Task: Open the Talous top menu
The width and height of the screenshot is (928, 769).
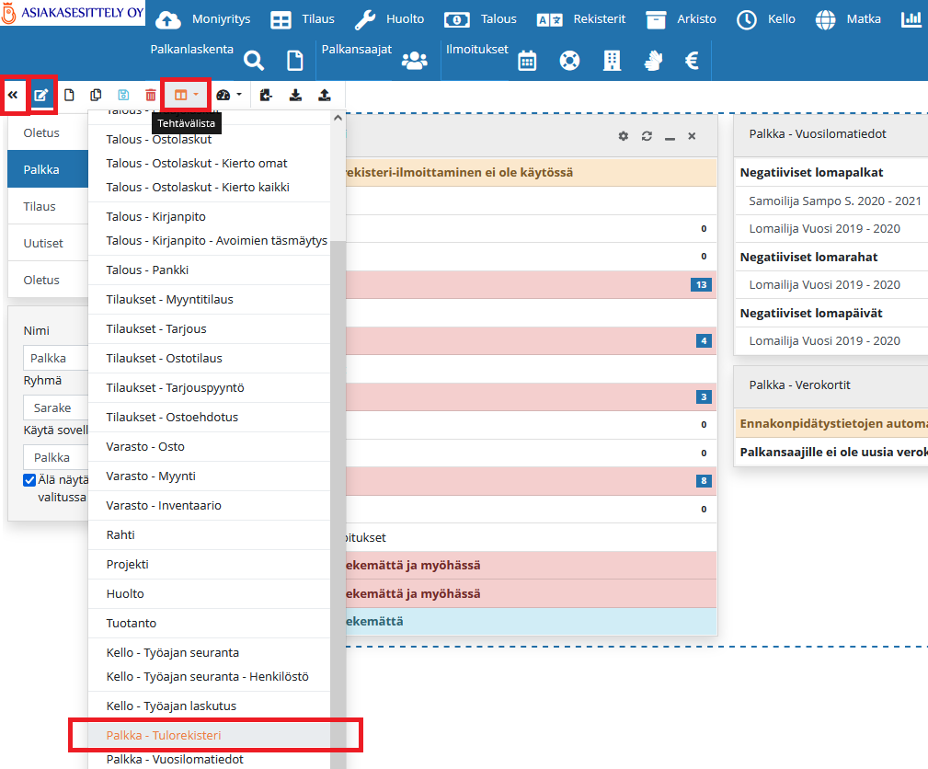Action: [x=481, y=19]
